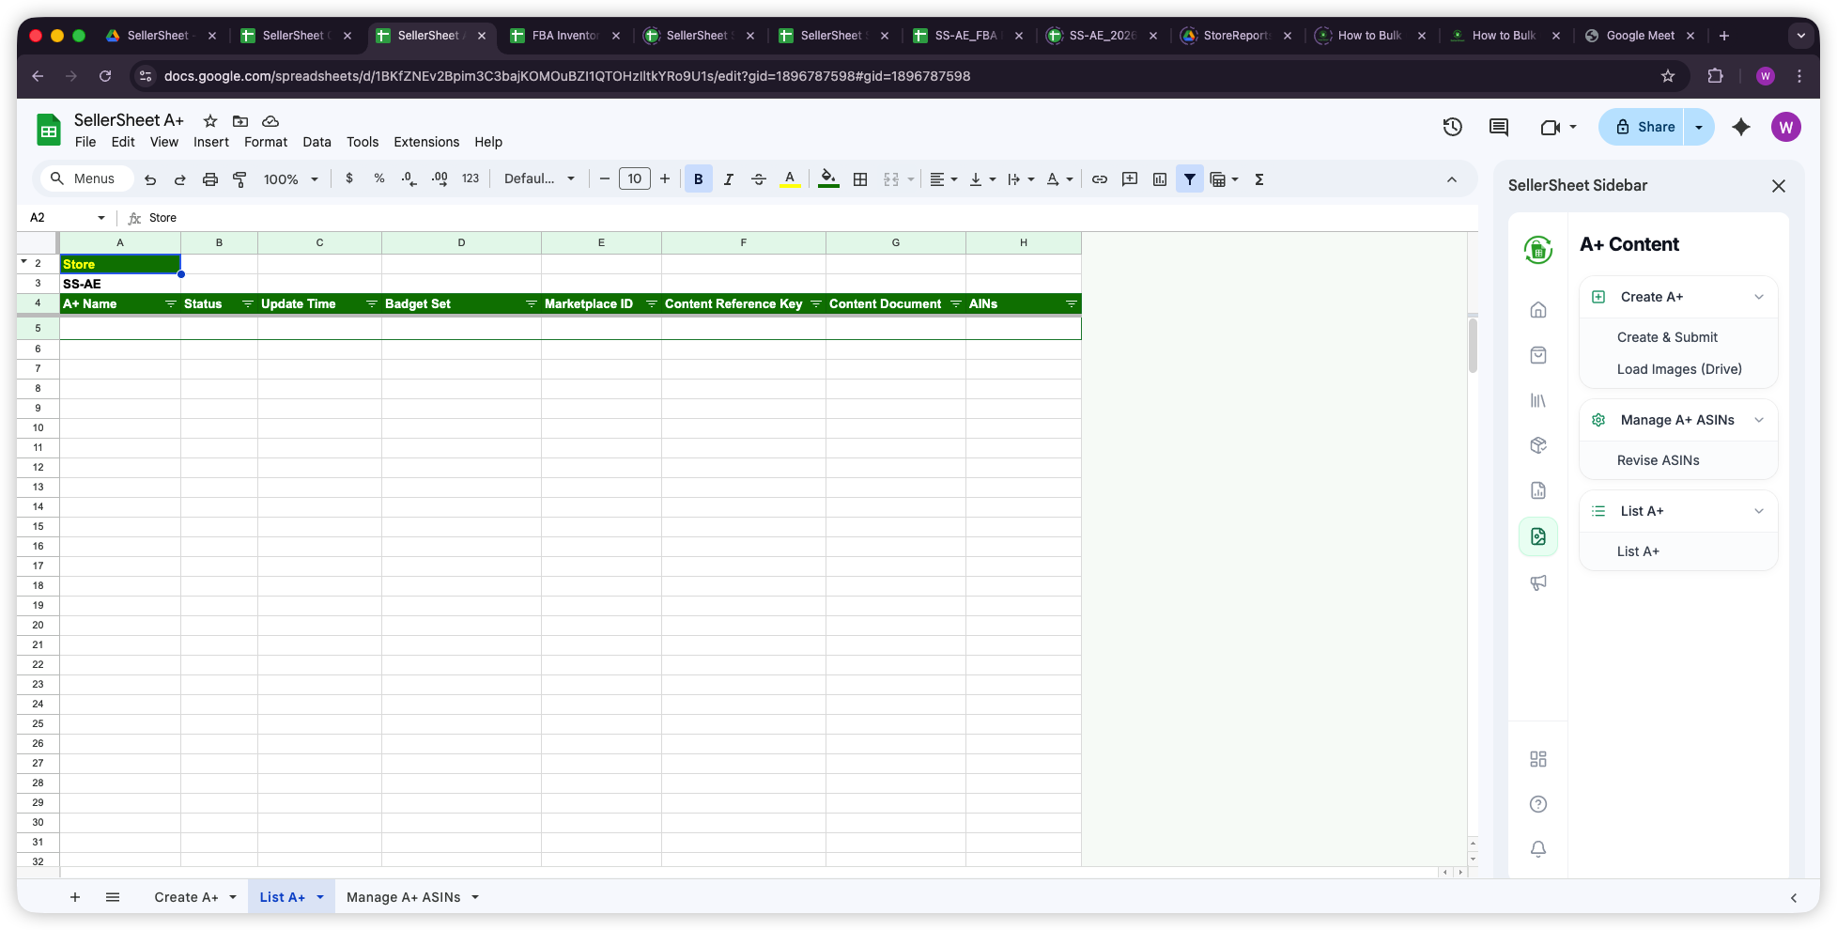Open the functions sigma menu
The image size is (1837, 930).
[x=1258, y=178]
